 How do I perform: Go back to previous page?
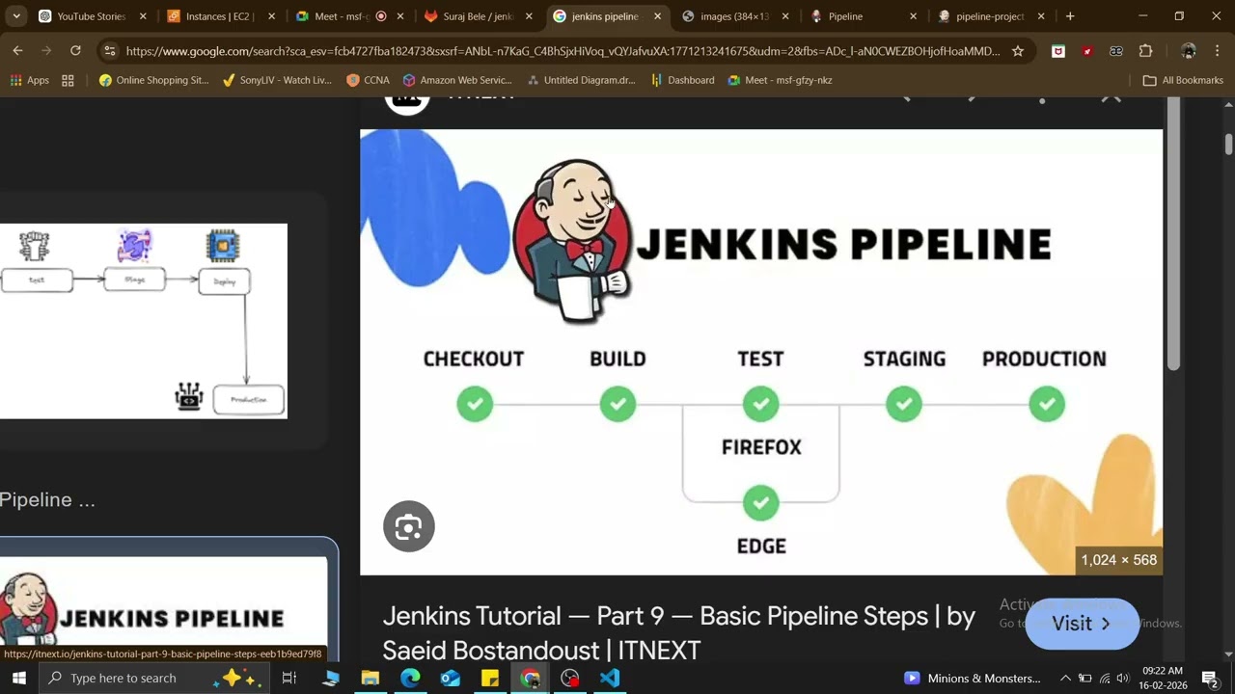17,51
